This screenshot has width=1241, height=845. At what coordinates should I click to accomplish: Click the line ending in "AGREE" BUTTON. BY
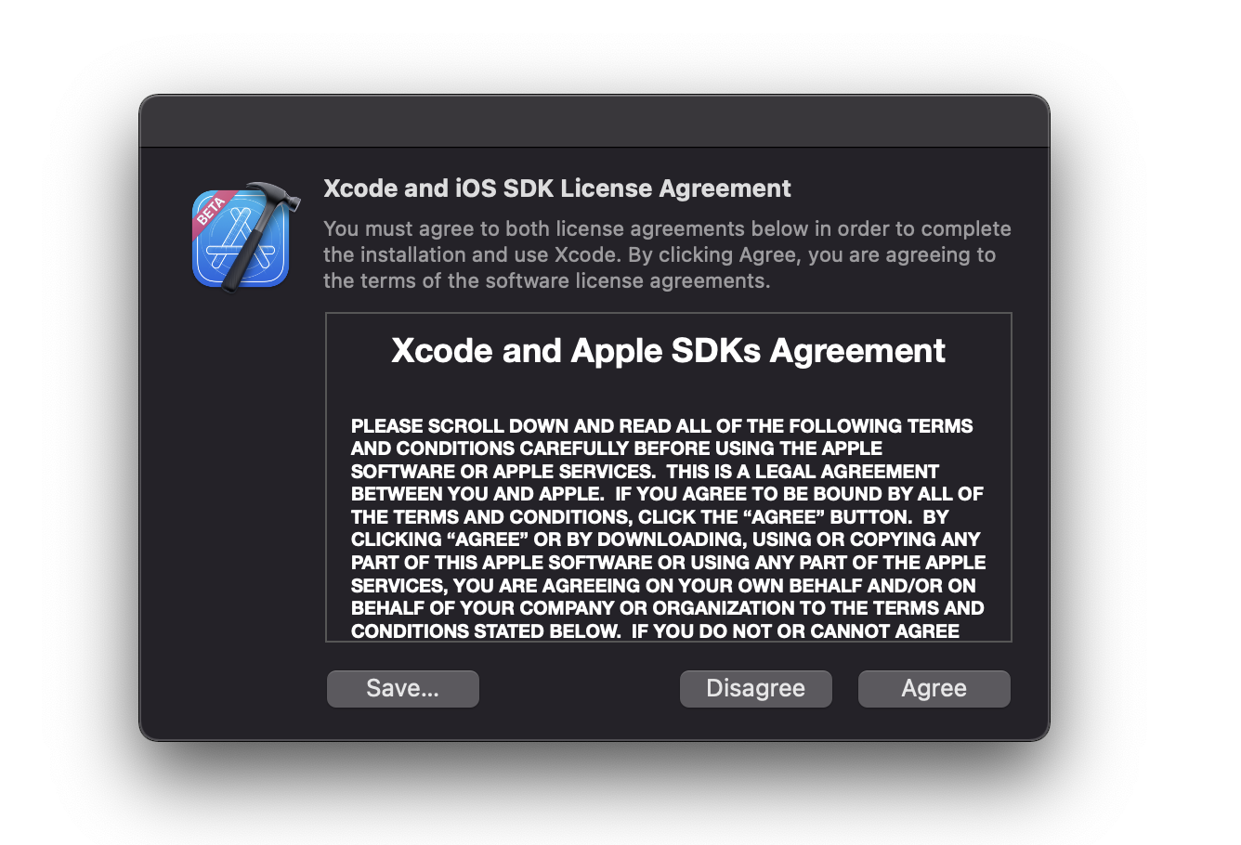coord(649,517)
